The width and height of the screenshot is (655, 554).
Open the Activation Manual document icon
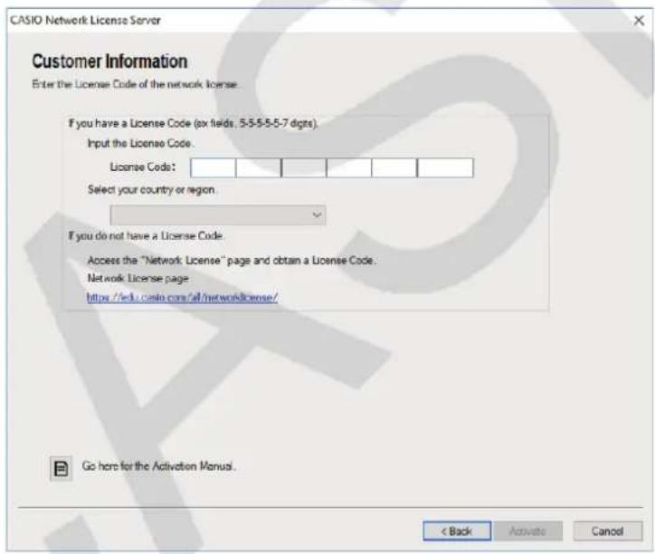(x=61, y=468)
